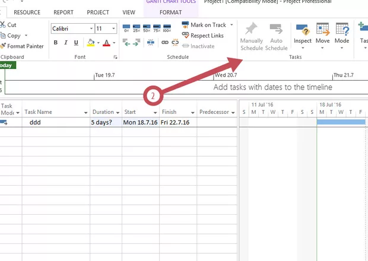Switch to the RESOURCE ribbon tab
Image resolution: width=368 pixels, height=261 pixels.
coord(27,12)
